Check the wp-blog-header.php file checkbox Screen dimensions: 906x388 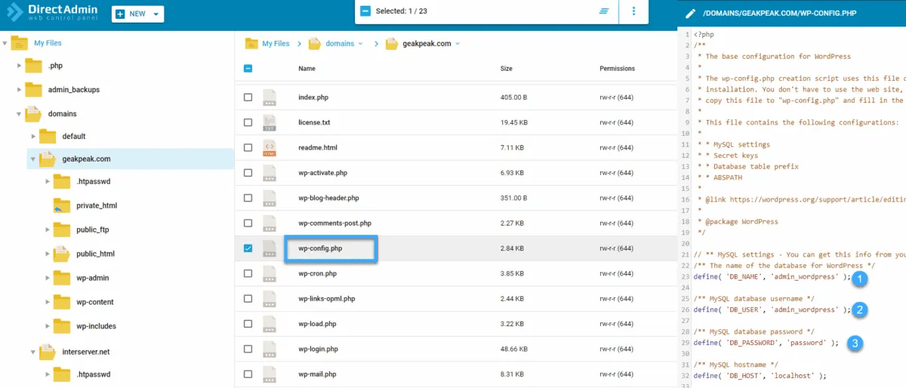coord(248,198)
